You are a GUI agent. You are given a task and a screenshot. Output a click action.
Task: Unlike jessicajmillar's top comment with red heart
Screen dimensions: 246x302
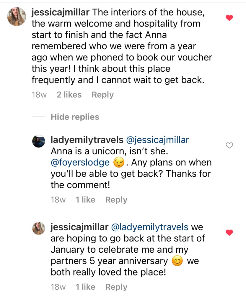click(229, 18)
